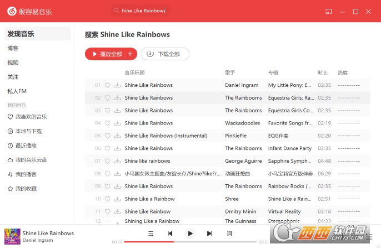Like George Aguirre's song in row 07
This screenshot has height=249, width=381.
[x=107, y=161]
